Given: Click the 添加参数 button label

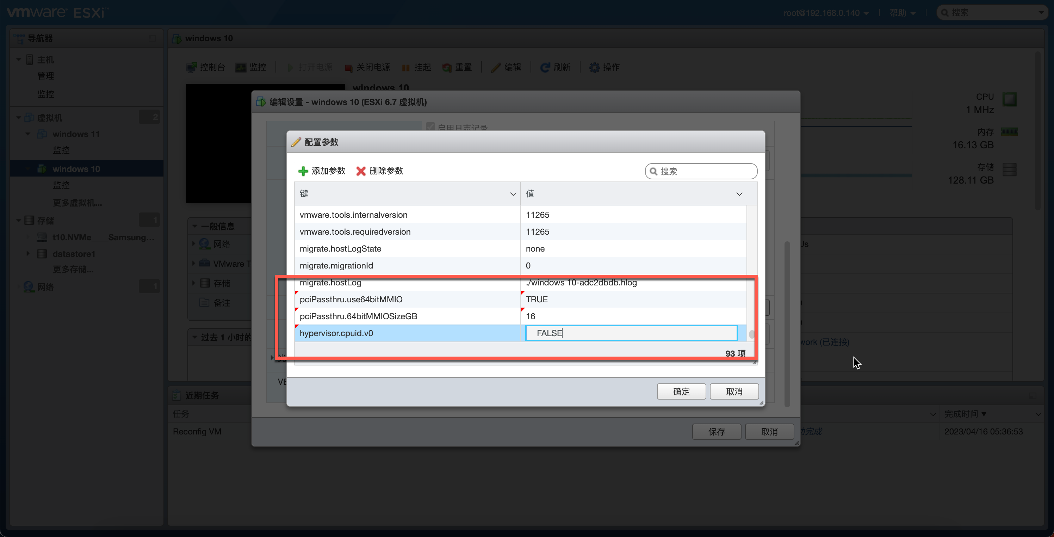Looking at the screenshot, I should click(329, 171).
